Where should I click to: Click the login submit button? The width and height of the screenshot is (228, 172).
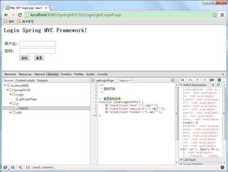24,58
